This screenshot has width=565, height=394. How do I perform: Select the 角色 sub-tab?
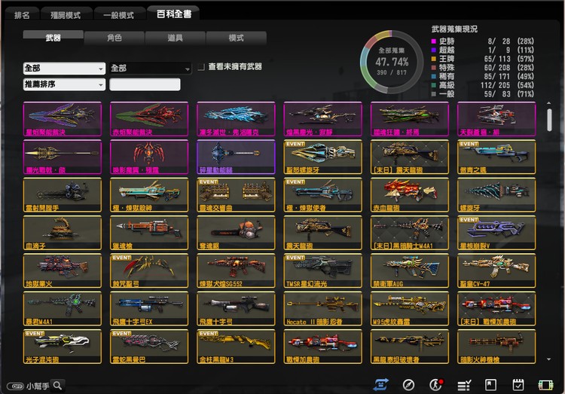click(115, 38)
